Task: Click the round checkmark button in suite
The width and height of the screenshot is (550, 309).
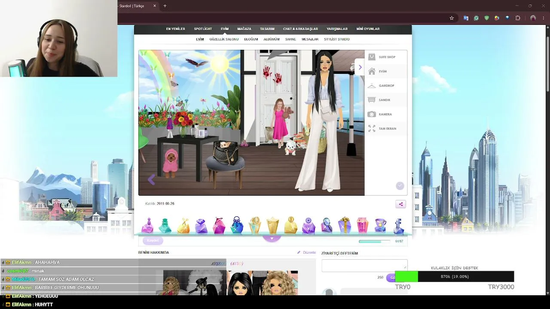Action: [x=400, y=186]
